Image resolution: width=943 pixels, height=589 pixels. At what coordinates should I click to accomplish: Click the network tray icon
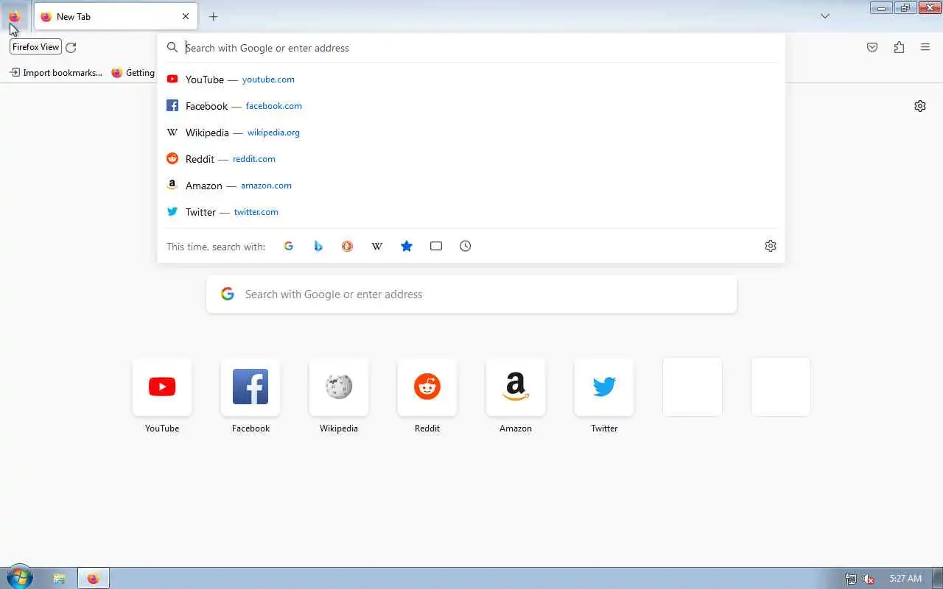851,579
